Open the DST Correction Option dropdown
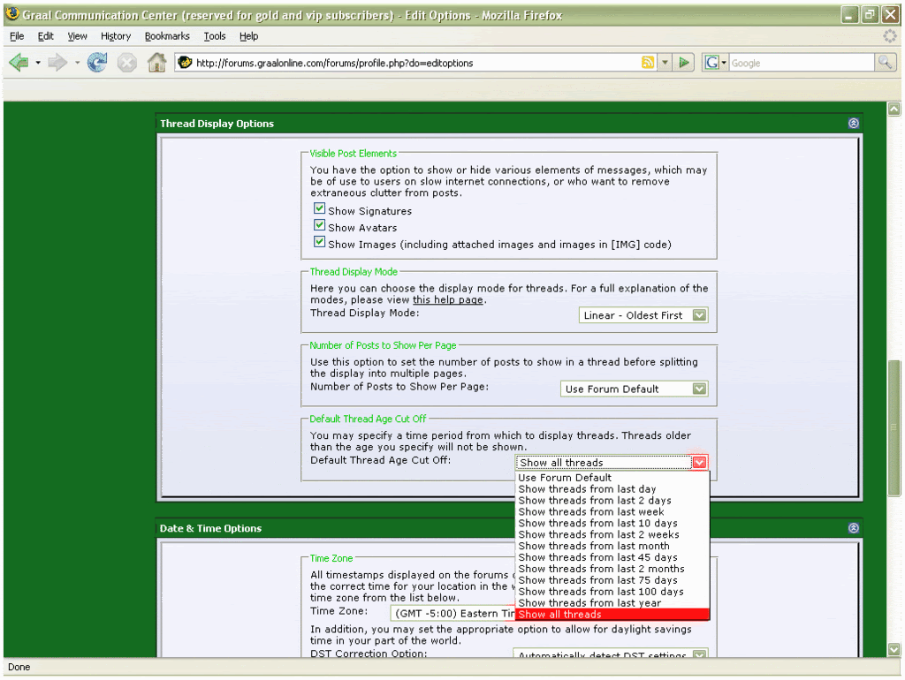 click(x=610, y=654)
